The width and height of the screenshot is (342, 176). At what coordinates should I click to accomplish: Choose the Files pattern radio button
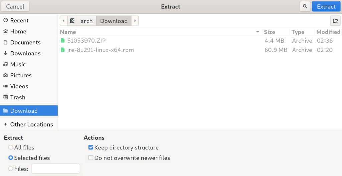pos(11,169)
